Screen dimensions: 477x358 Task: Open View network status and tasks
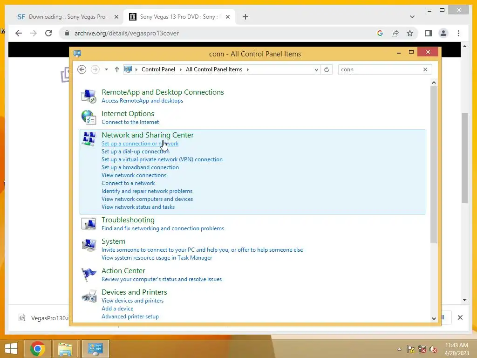coord(138,207)
